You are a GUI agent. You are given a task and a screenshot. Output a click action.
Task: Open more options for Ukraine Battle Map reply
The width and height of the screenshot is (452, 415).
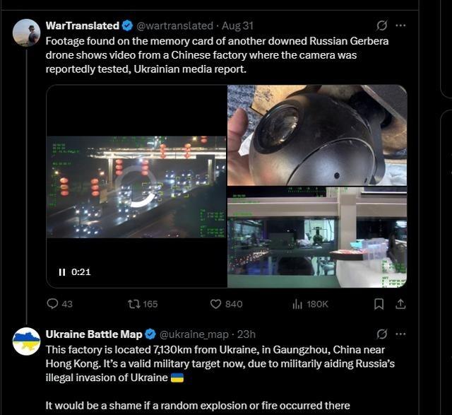(400, 334)
